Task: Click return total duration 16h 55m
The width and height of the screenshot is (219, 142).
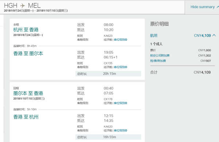Action: (x=109, y=137)
